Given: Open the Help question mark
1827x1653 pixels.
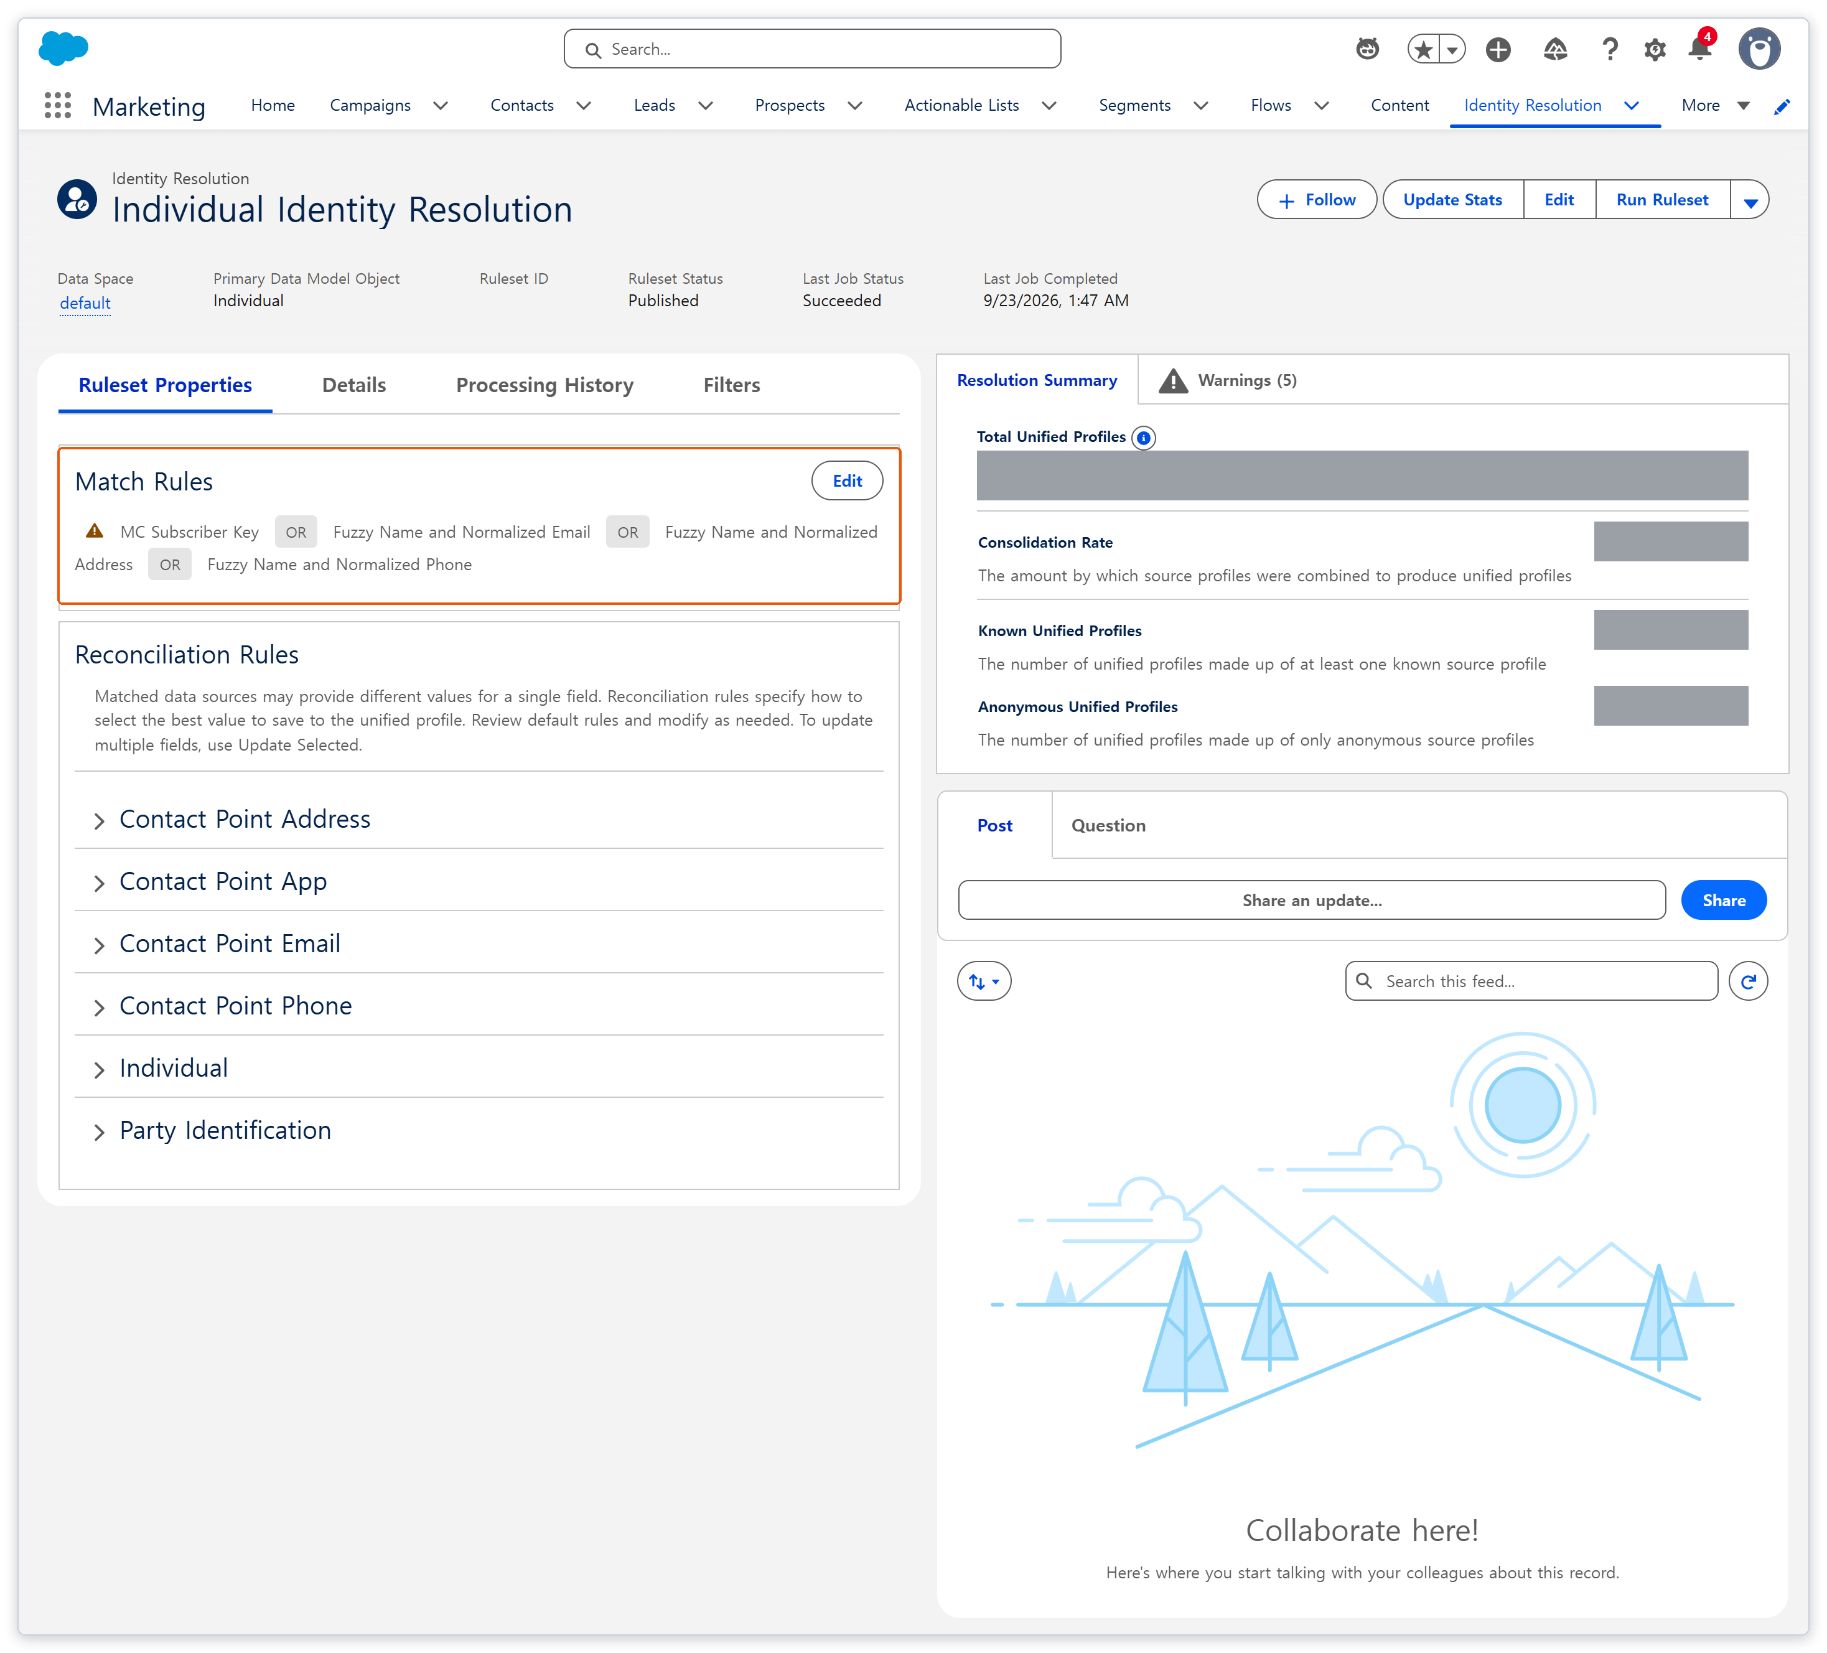Looking at the screenshot, I should pyautogui.click(x=1609, y=49).
